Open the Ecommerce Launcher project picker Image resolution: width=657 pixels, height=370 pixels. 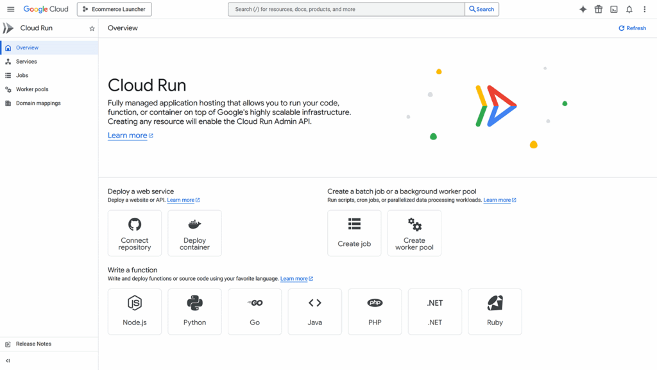pos(114,9)
